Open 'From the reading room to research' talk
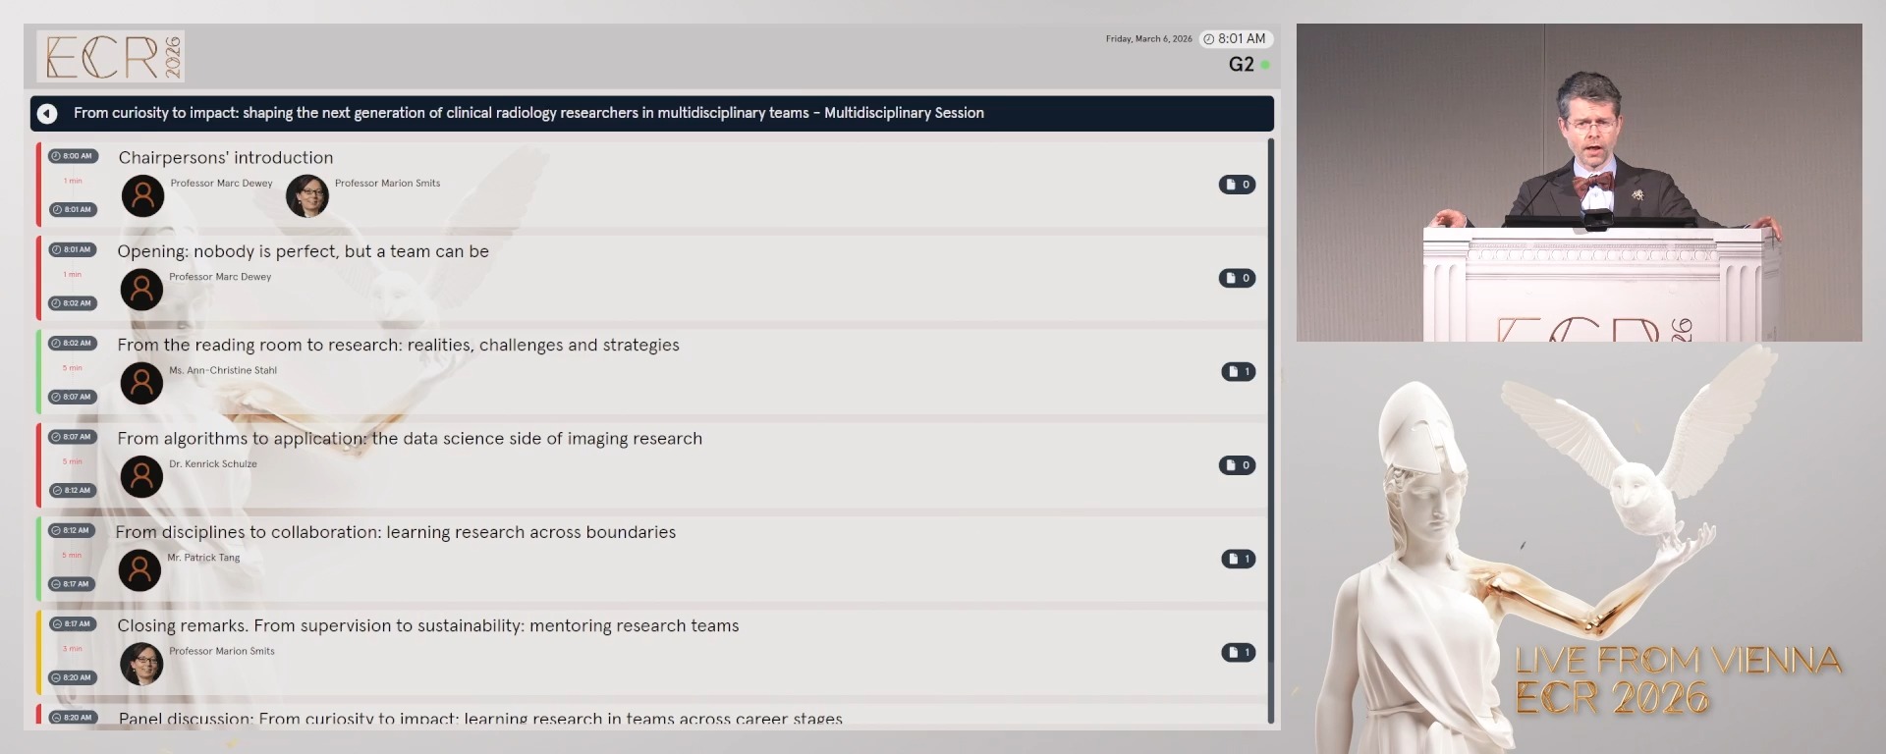Screen dimensions: 1886x754 [x=398, y=345]
